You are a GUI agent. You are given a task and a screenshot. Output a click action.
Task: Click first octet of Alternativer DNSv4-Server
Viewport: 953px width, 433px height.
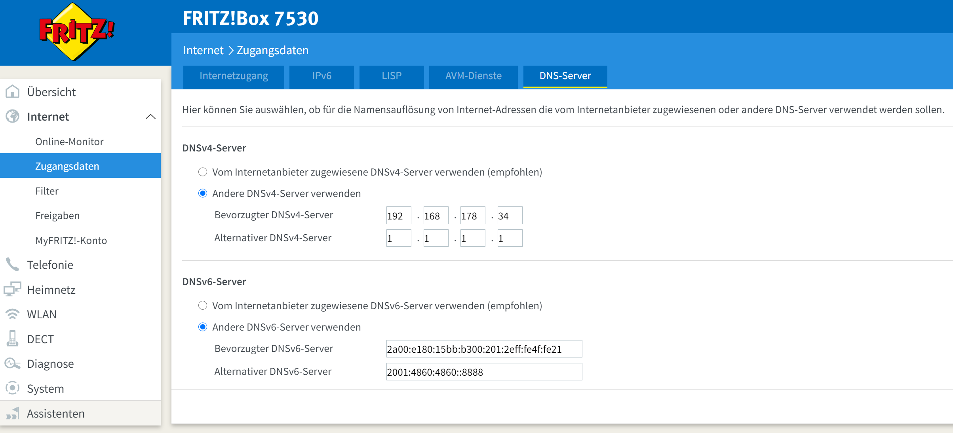[x=398, y=238]
